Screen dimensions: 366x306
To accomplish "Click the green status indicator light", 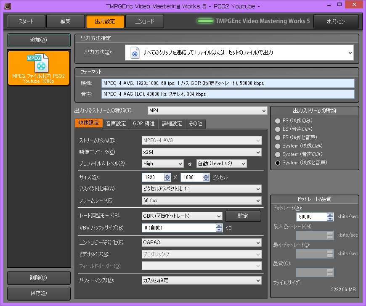I will click(x=205, y=21).
